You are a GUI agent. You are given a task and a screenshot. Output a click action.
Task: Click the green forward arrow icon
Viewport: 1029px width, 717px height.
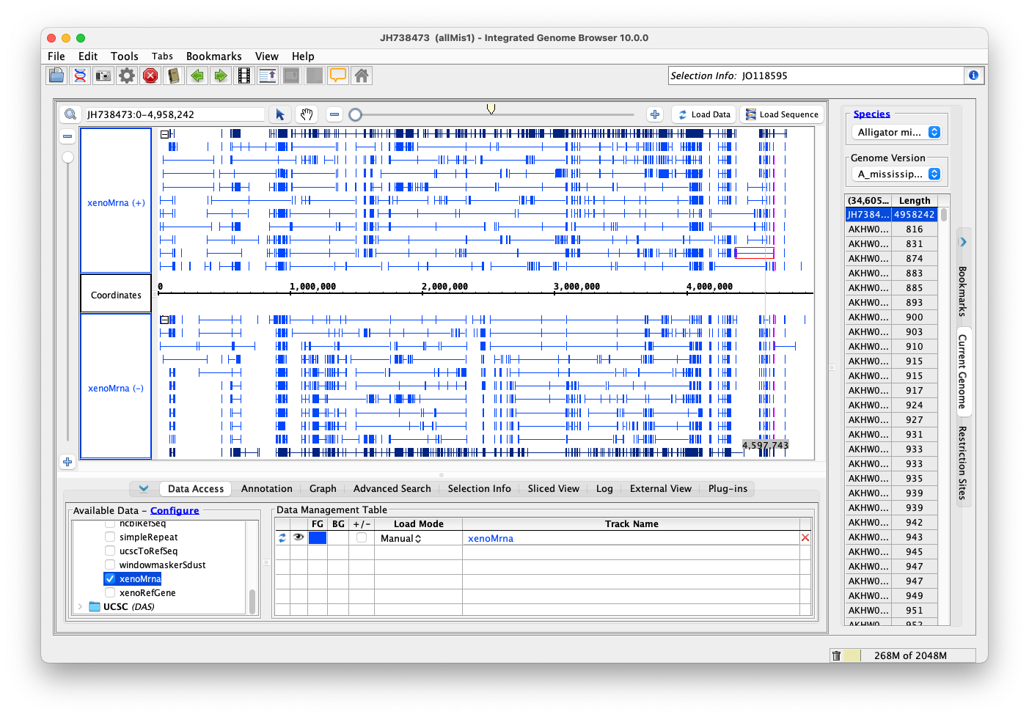pyautogui.click(x=220, y=76)
